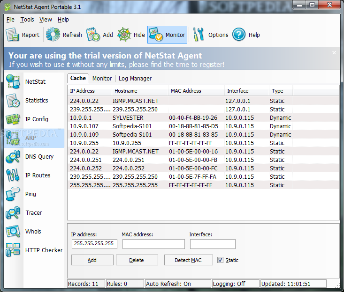
Task: Select row with hostname 255.255.255.255
Action: [x=203, y=185]
